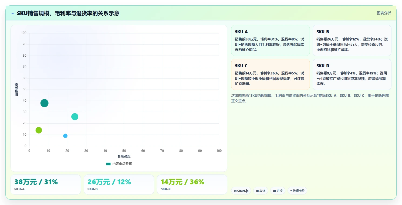Select the dark teal SKU-A bubble
The width and height of the screenshot is (402, 205).
(45, 103)
